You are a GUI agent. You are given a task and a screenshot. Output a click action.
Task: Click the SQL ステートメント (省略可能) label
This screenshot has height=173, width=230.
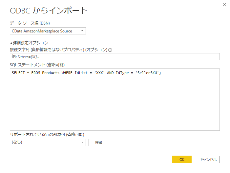[x=37, y=65]
